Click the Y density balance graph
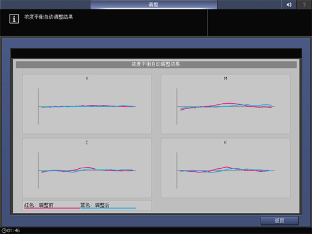 87,104
